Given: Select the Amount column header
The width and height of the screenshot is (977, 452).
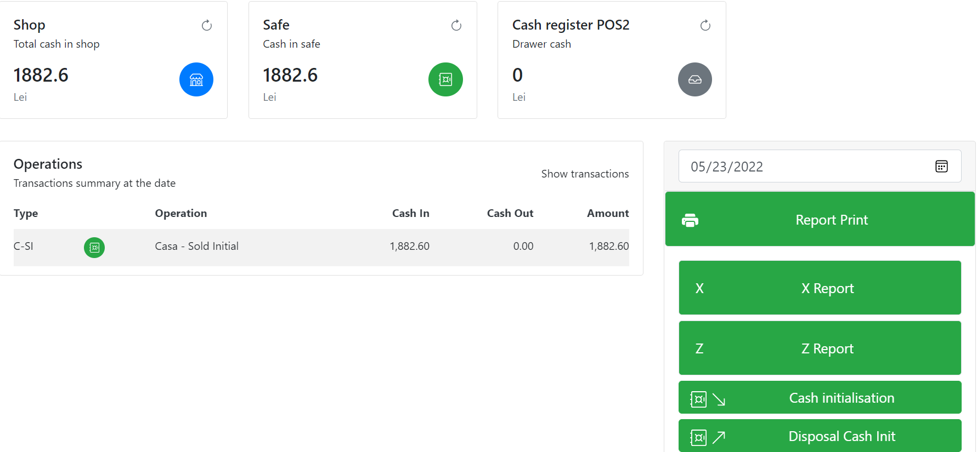Looking at the screenshot, I should (x=608, y=213).
